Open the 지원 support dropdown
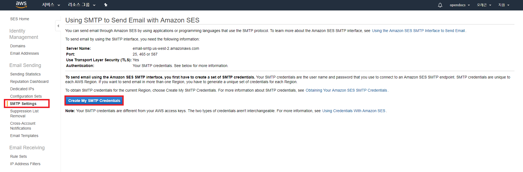The image size is (523, 172). click(x=504, y=5)
